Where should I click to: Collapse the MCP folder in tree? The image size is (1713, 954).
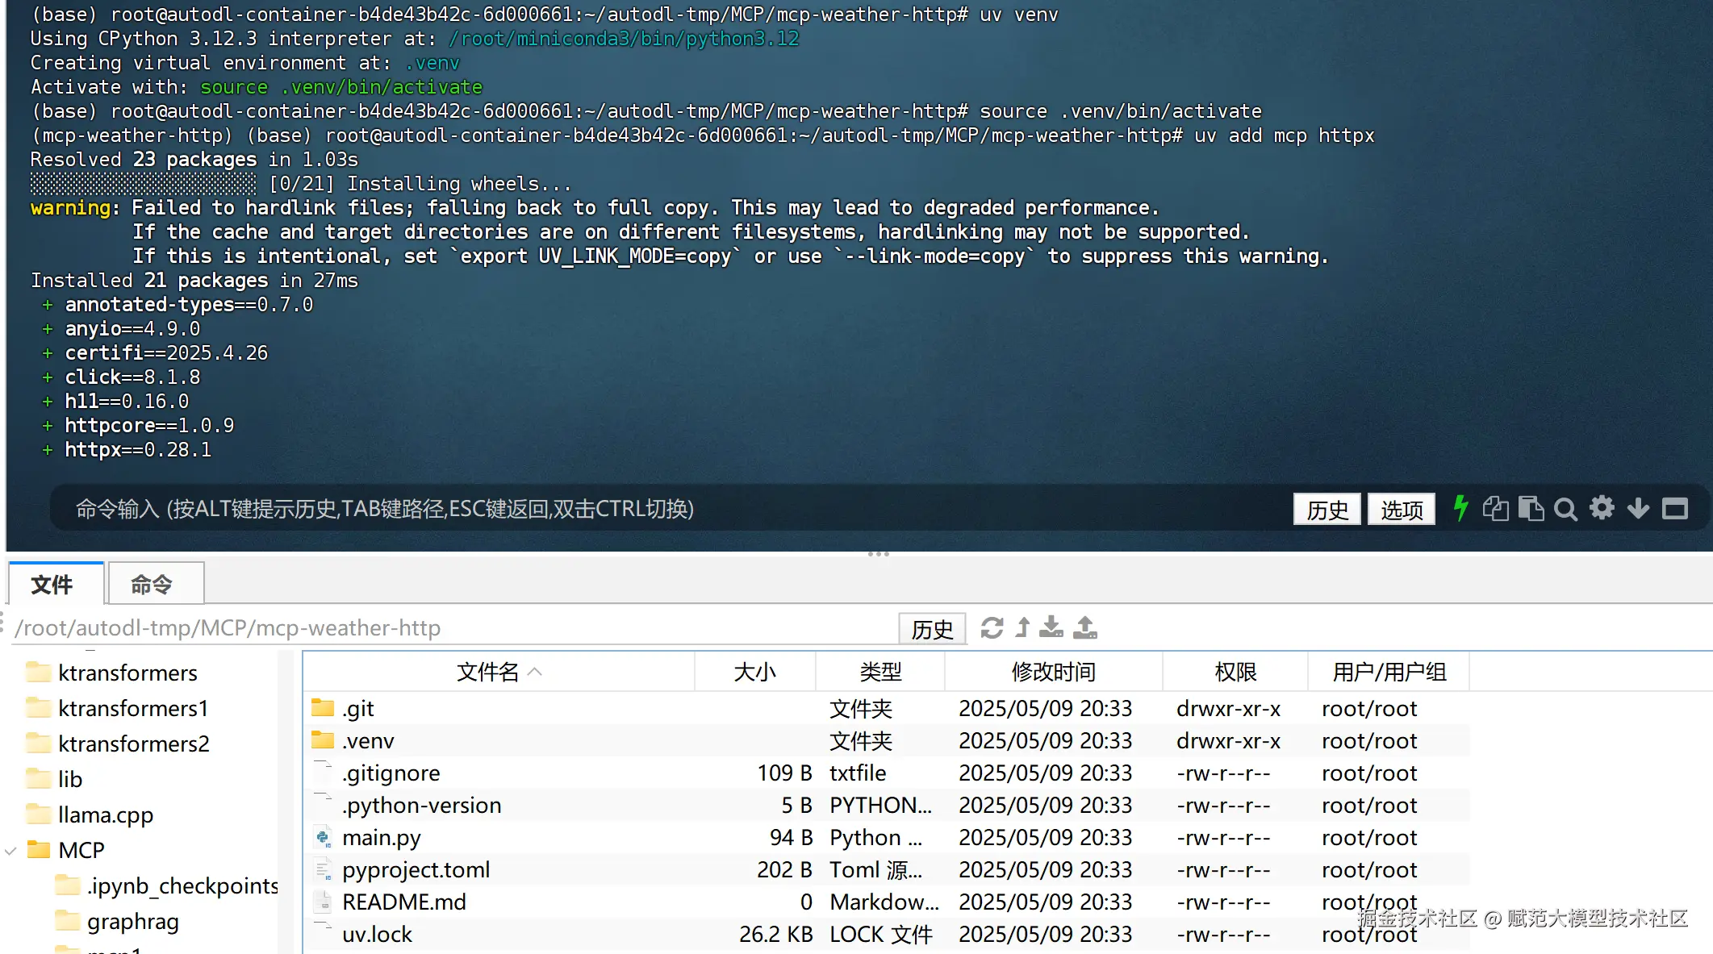pyautogui.click(x=11, y=850)
